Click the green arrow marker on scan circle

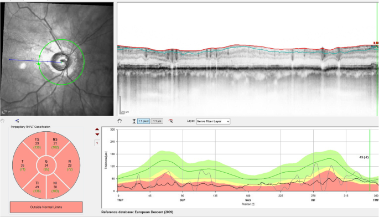[39, 63]
